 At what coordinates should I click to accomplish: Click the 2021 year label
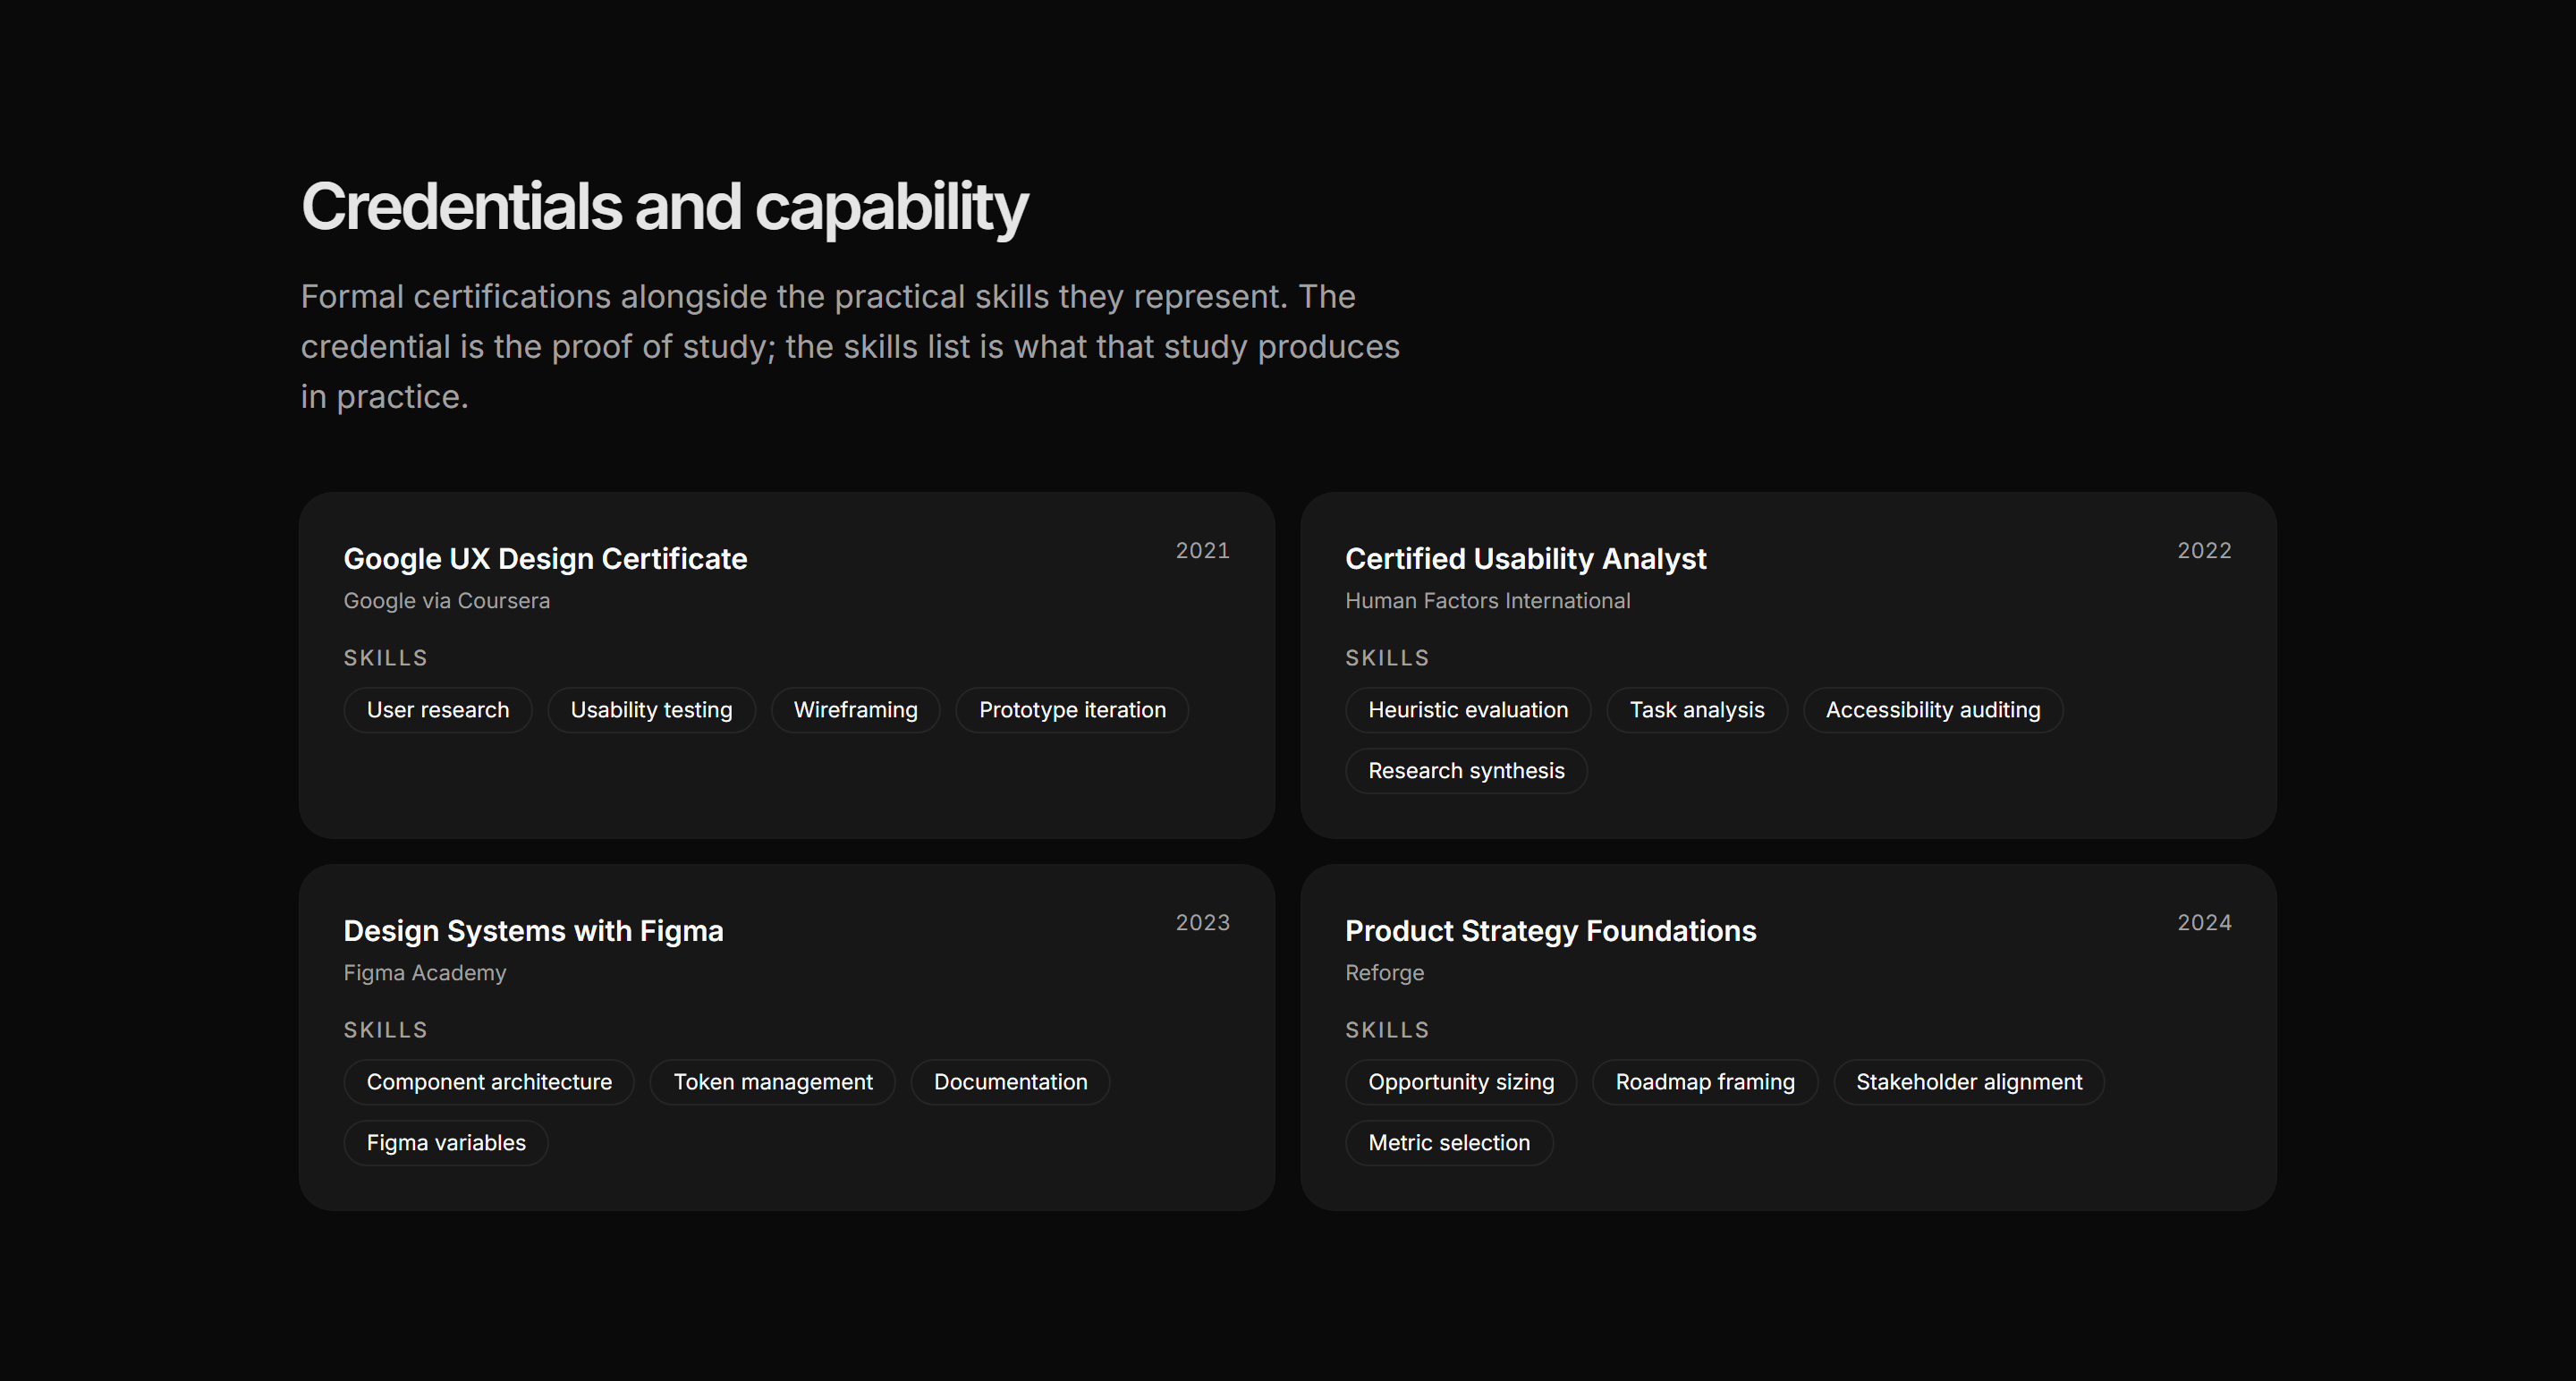click(x=1202, y=551)
